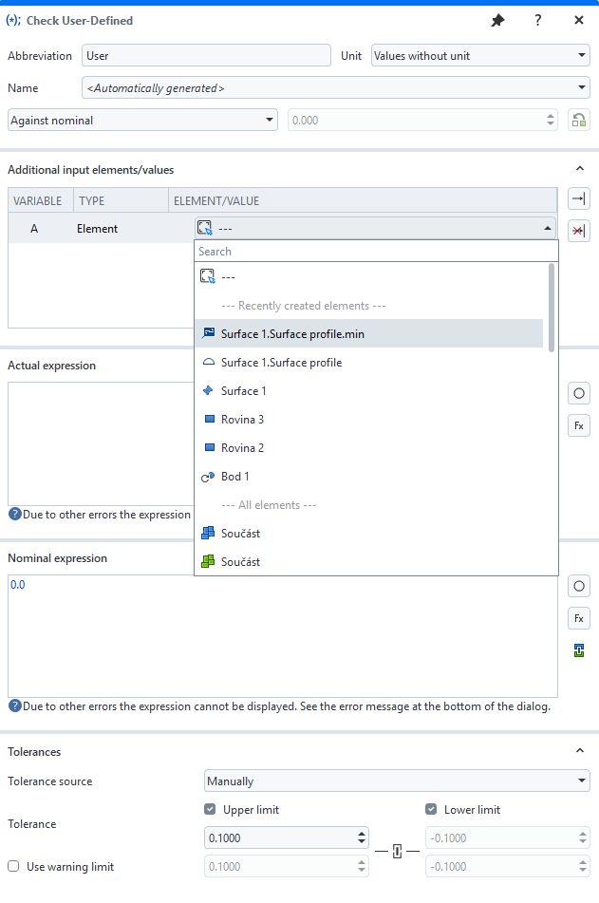Click the element Search field
The width and height of the screenshot is (599, 903).
coord(370,252)
